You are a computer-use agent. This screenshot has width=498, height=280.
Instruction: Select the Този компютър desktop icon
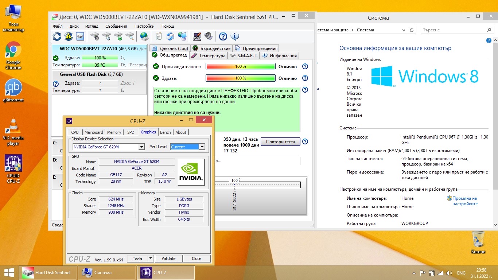tap(13, 17)
